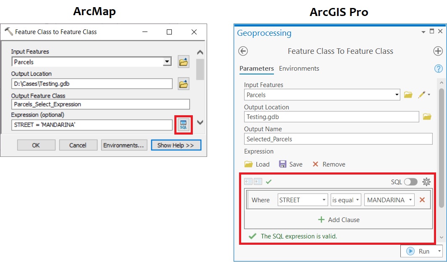Expand Input Features Parcels dropdown in ArcMap

[167, 62]
